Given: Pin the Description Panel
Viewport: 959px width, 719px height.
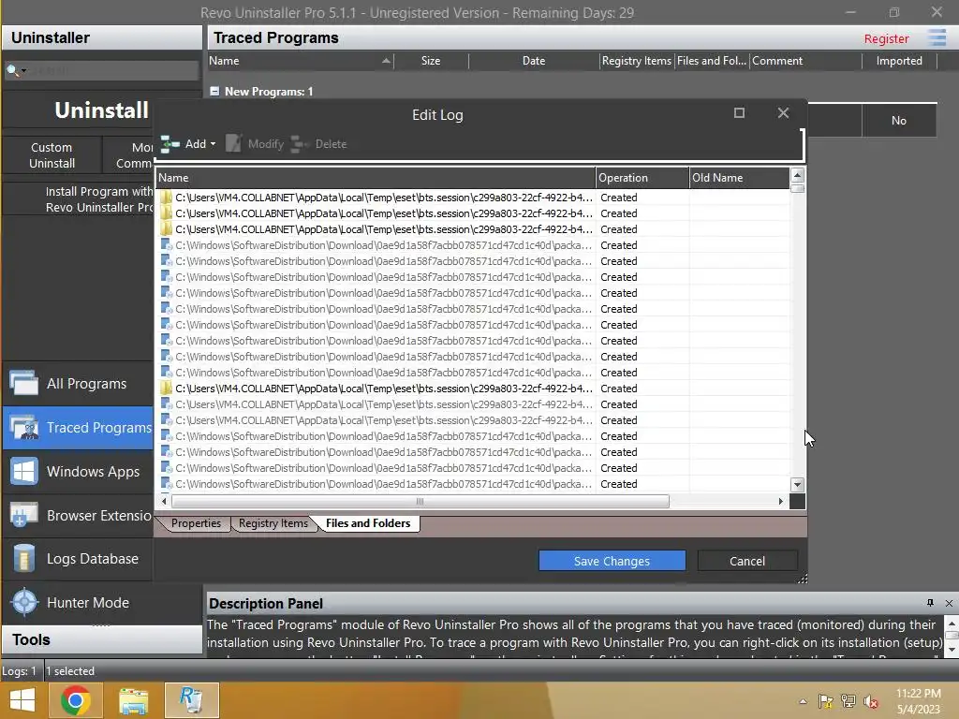Looking at the screenshot, I should click(930, 603).
